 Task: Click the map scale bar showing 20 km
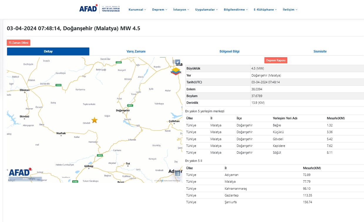click(25, 179)
